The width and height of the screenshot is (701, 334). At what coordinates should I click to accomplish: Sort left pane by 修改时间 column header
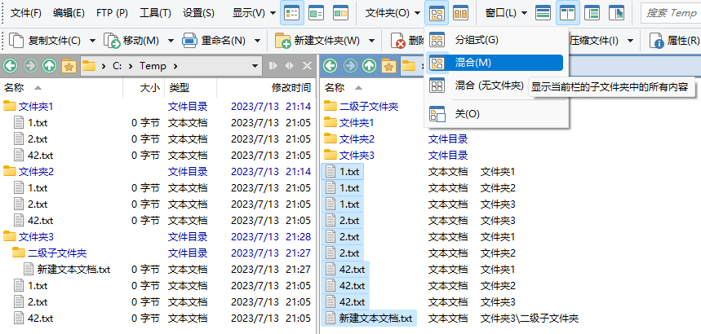coord(291,87)
